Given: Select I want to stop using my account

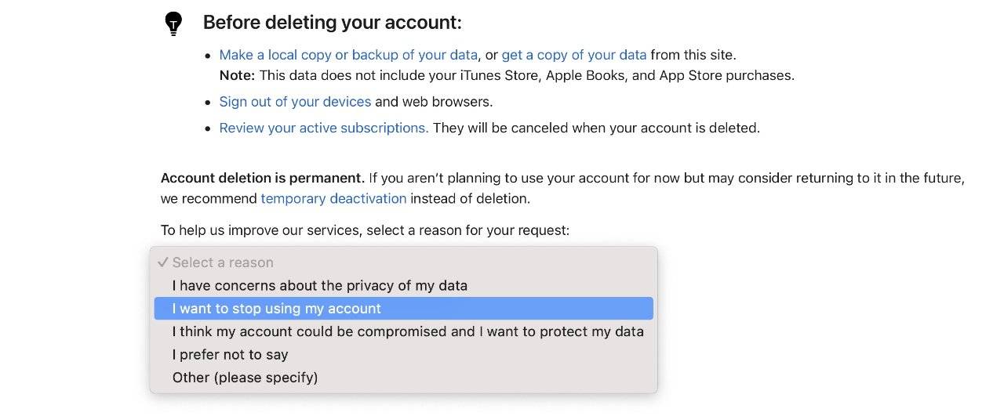Looking at the screenshot, I should (276, 309).
